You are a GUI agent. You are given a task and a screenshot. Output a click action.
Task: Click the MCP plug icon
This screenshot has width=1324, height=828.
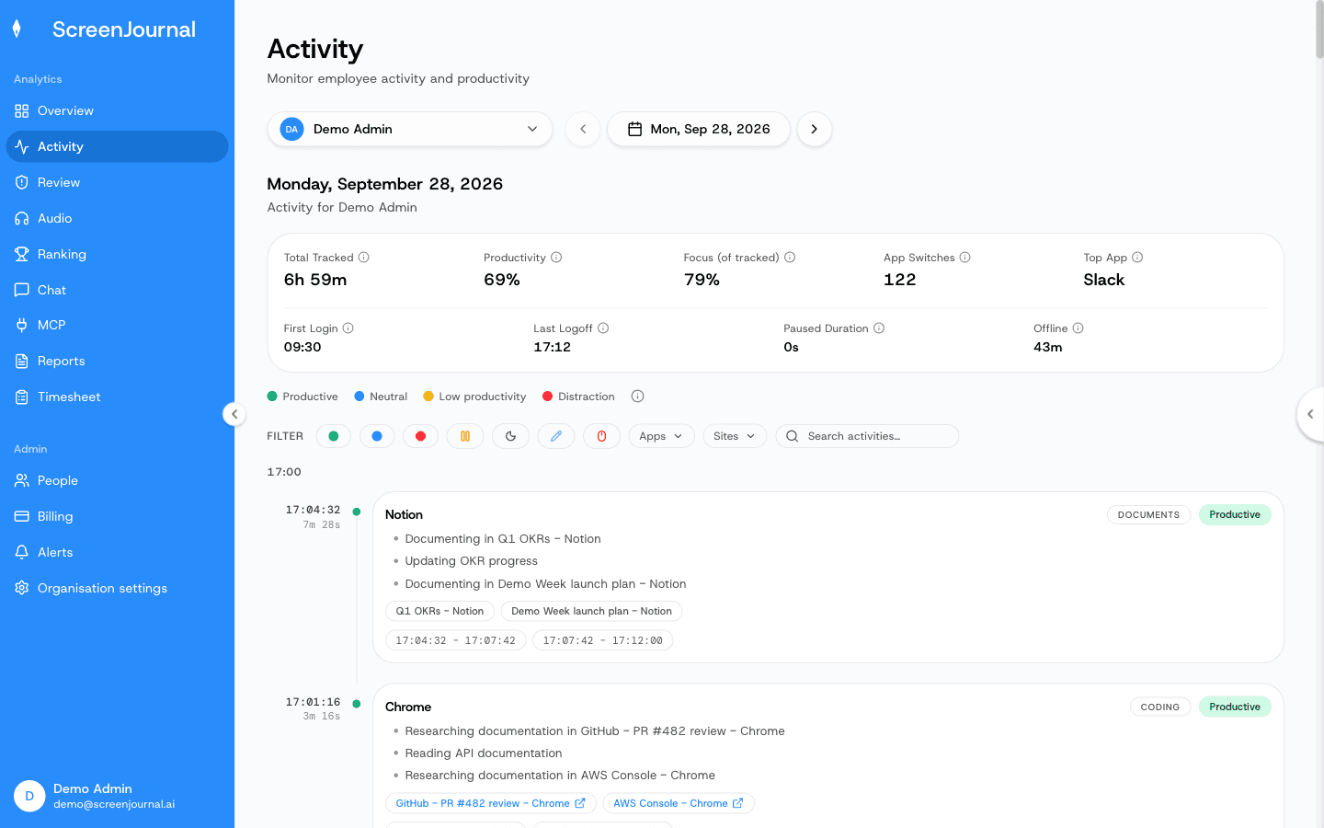coord(22,325)
